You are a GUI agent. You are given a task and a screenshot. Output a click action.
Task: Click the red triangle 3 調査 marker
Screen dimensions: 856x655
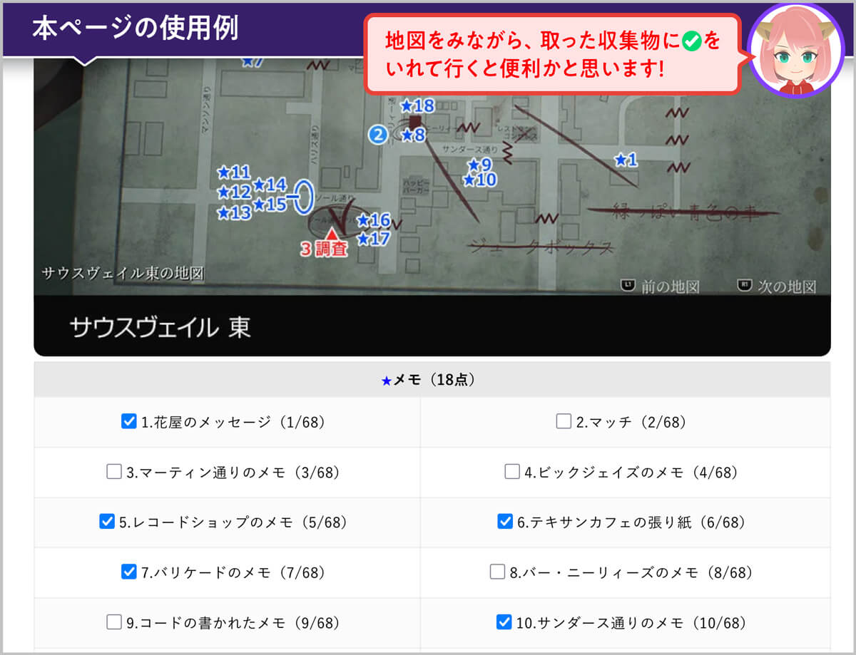[x=325, y=244]
